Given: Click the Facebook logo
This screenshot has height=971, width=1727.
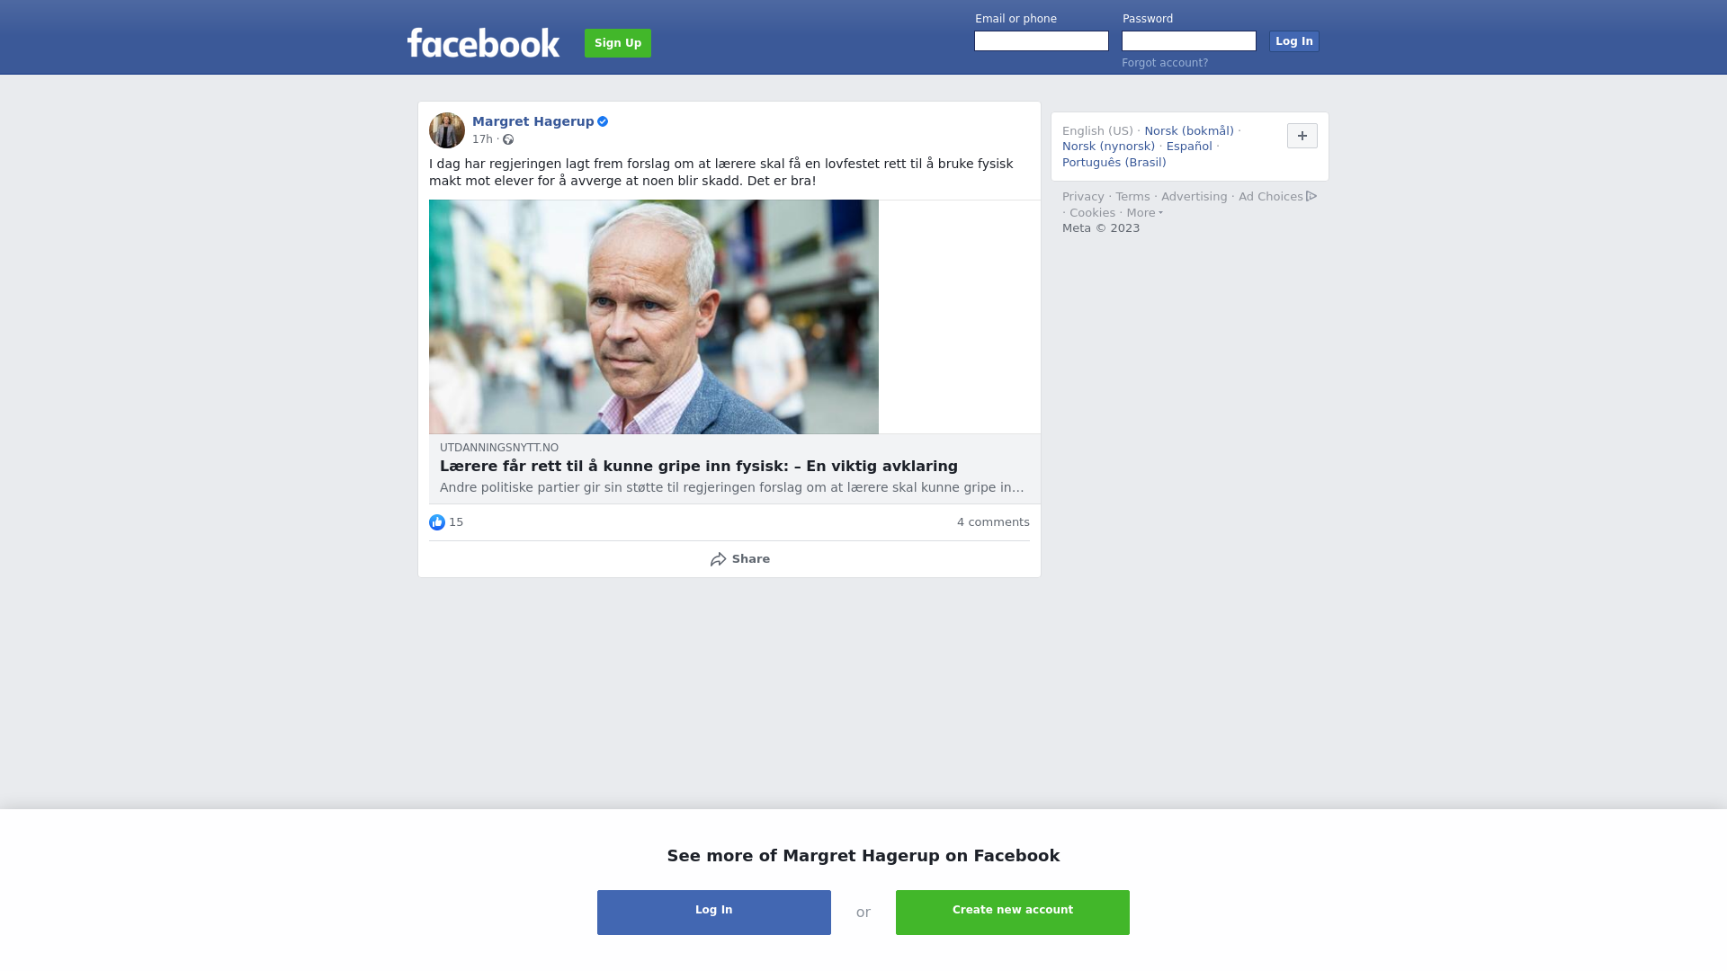Looking at the screenshot, I should pyautogui.click(x=483, y=42).
